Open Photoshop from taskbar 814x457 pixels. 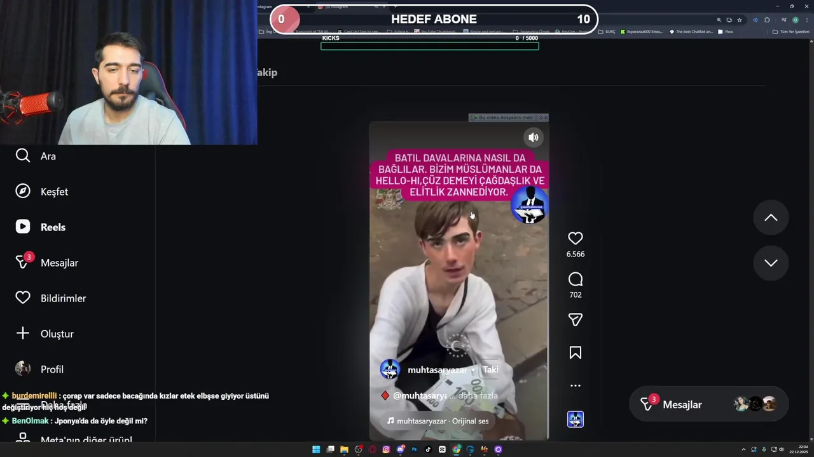(x=414, y=449)
